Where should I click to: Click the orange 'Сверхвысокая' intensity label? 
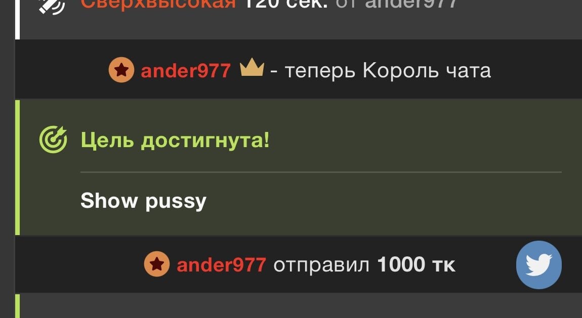[x=158, y=5]
